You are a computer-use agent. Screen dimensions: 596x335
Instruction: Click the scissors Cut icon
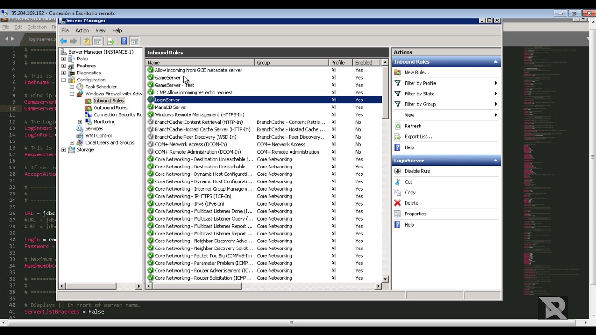click(398, 181)
